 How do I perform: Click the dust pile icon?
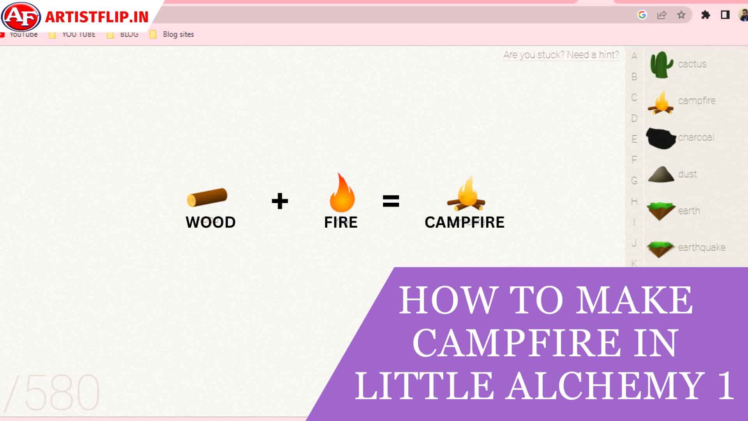click(661, 174)
